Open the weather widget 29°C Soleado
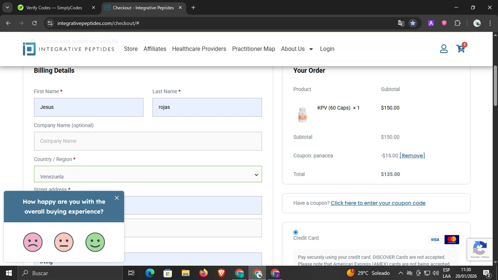 click(x=368, y=273)
